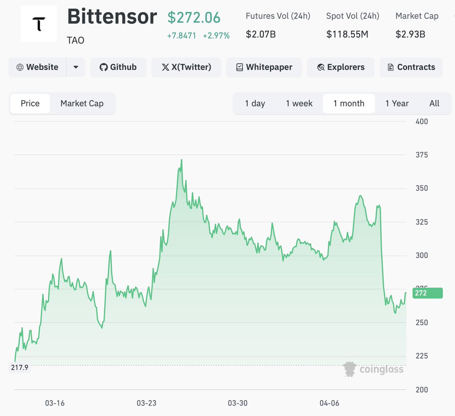This screenshot has height=416, width=455.
Task: Click the $272.06 current price
Action: 194,17
